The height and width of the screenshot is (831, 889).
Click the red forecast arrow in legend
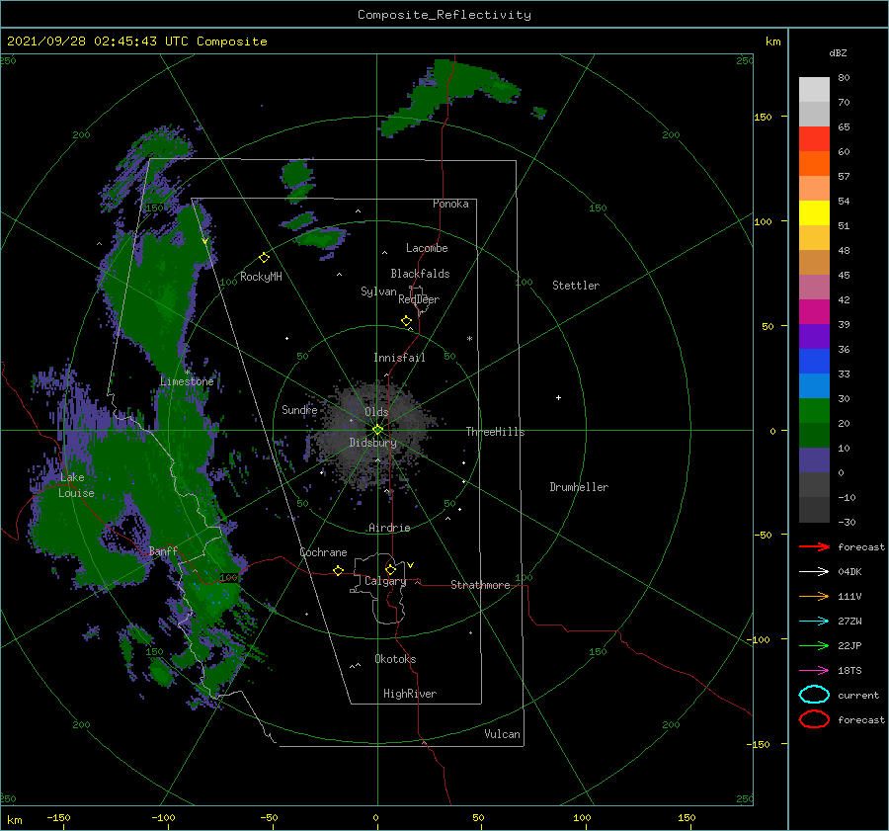point(814,546)
